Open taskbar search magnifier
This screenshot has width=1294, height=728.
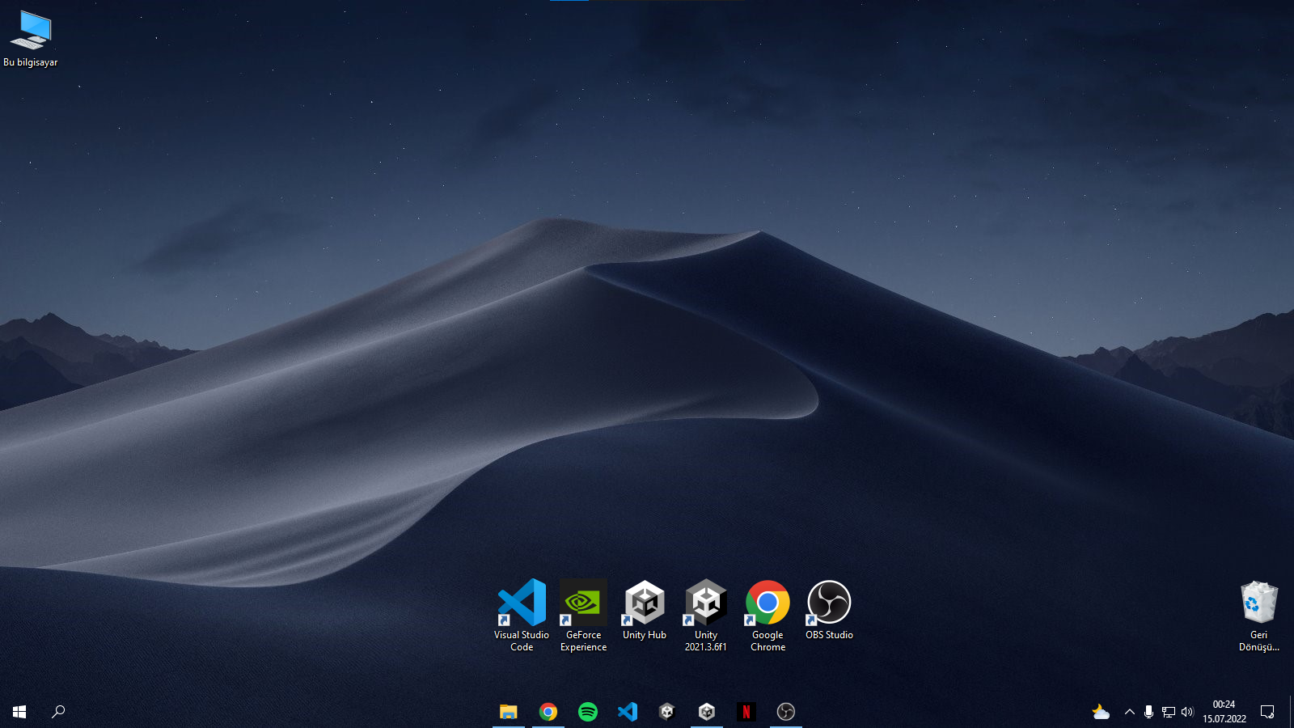(58, 712)
